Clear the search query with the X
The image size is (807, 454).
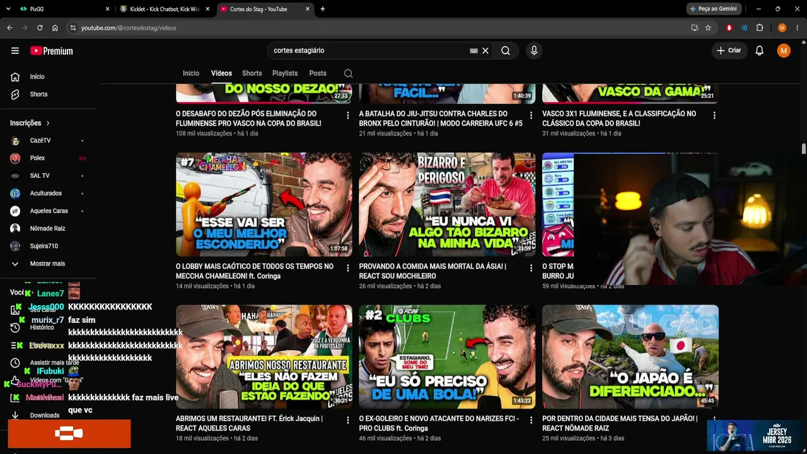click(485, 51)
